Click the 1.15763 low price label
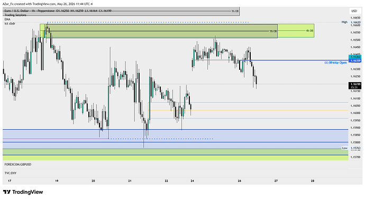The image size is (365, 199). pos(355,148)
